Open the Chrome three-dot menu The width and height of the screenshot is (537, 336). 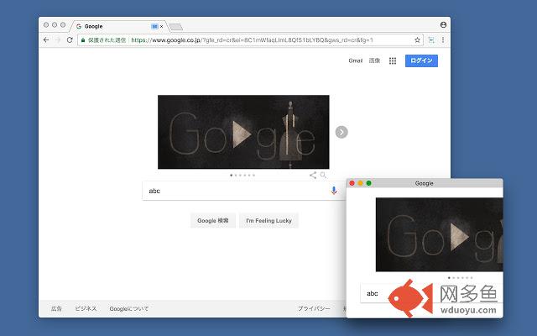coord(443,40)
